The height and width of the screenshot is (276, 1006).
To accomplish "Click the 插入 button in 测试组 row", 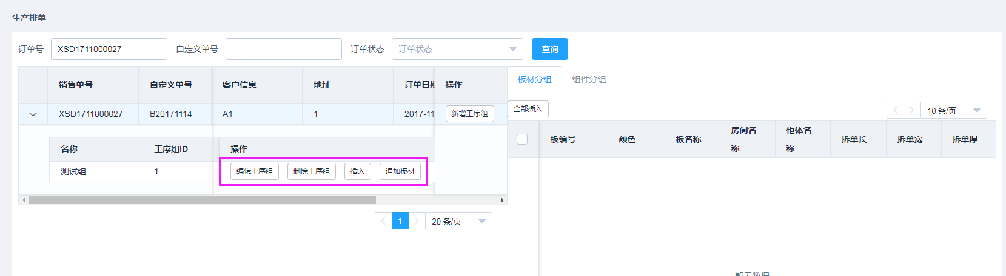I will (x=357, y=171).
